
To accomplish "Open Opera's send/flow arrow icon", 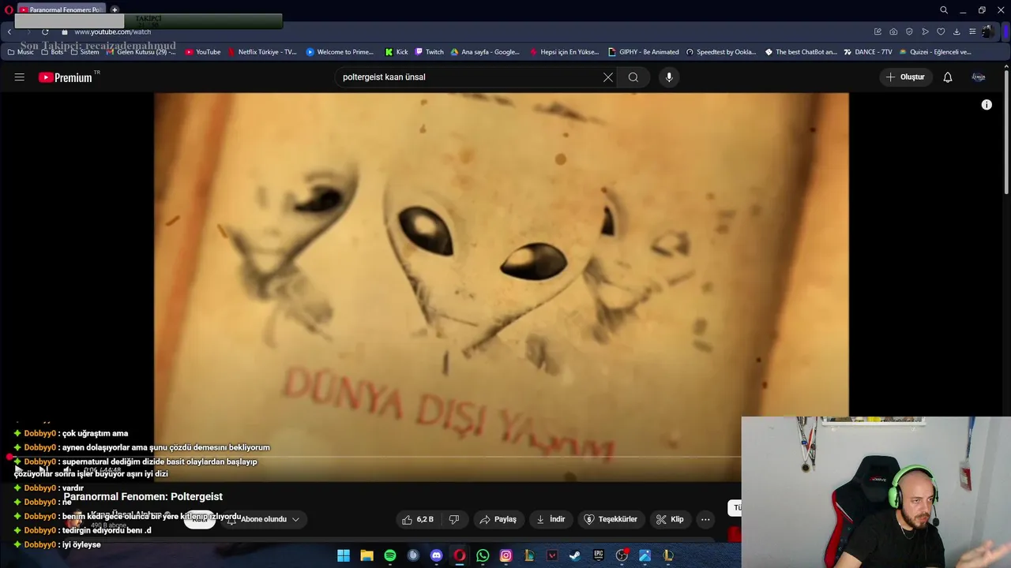I will click(925, 32).
